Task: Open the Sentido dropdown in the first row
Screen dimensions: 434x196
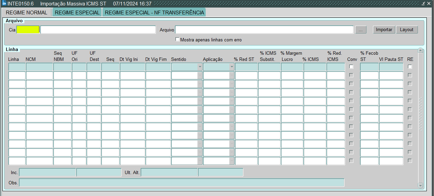Action: pyautogui.click(x=200, y=67)
